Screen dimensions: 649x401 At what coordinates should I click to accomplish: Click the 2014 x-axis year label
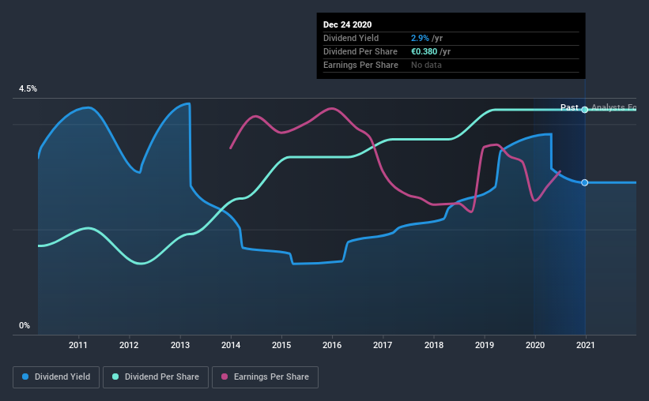pyautogui.click(x=231, y=345)
